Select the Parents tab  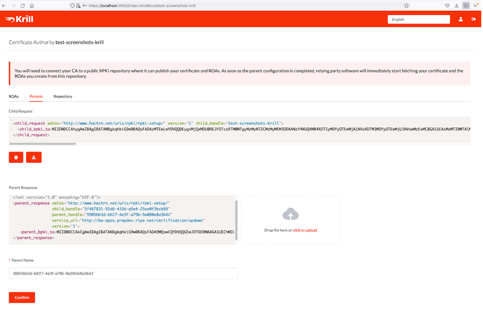36,97
